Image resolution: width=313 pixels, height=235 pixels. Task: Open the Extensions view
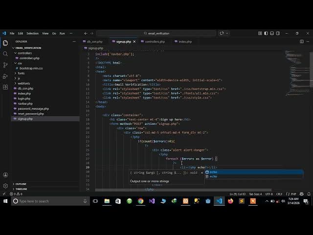[x=5, y=87]
